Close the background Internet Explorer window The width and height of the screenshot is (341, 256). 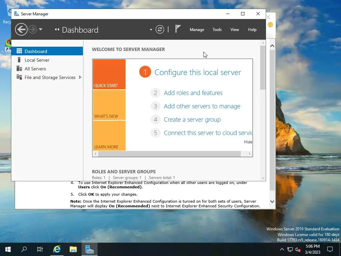click(269, 17)
